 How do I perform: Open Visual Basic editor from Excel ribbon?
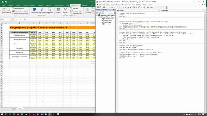coord(3,11)
